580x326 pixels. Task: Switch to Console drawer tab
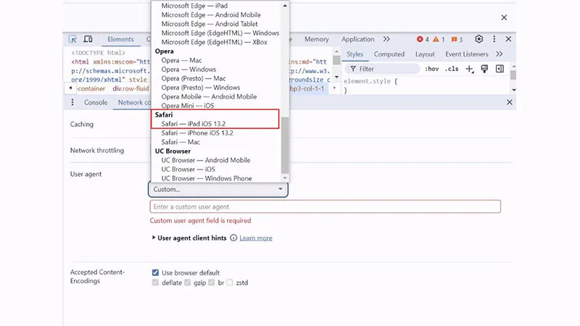click(96, 102)
